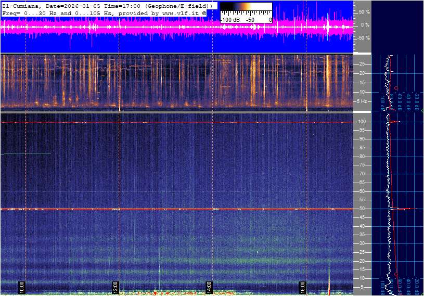Click the 14:00 time marker label
Viewport: 424px width, 296px height.
pyautogui.click(x=209, y=287)
